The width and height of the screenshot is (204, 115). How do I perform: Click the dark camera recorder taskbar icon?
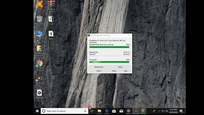[x=136, y=111]
